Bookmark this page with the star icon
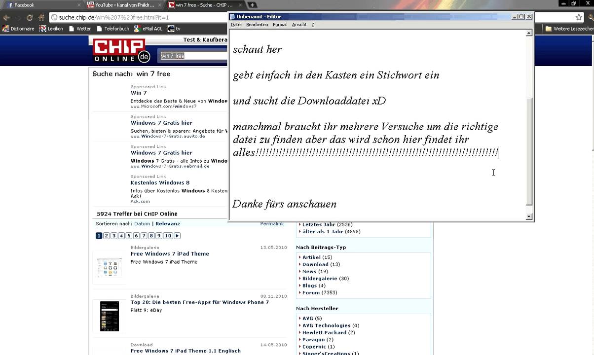Viewport: 594px width, 355px height. [579, 17]
